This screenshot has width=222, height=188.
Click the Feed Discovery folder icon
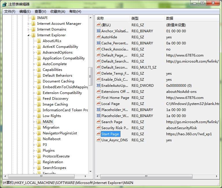tap(39, 98)
